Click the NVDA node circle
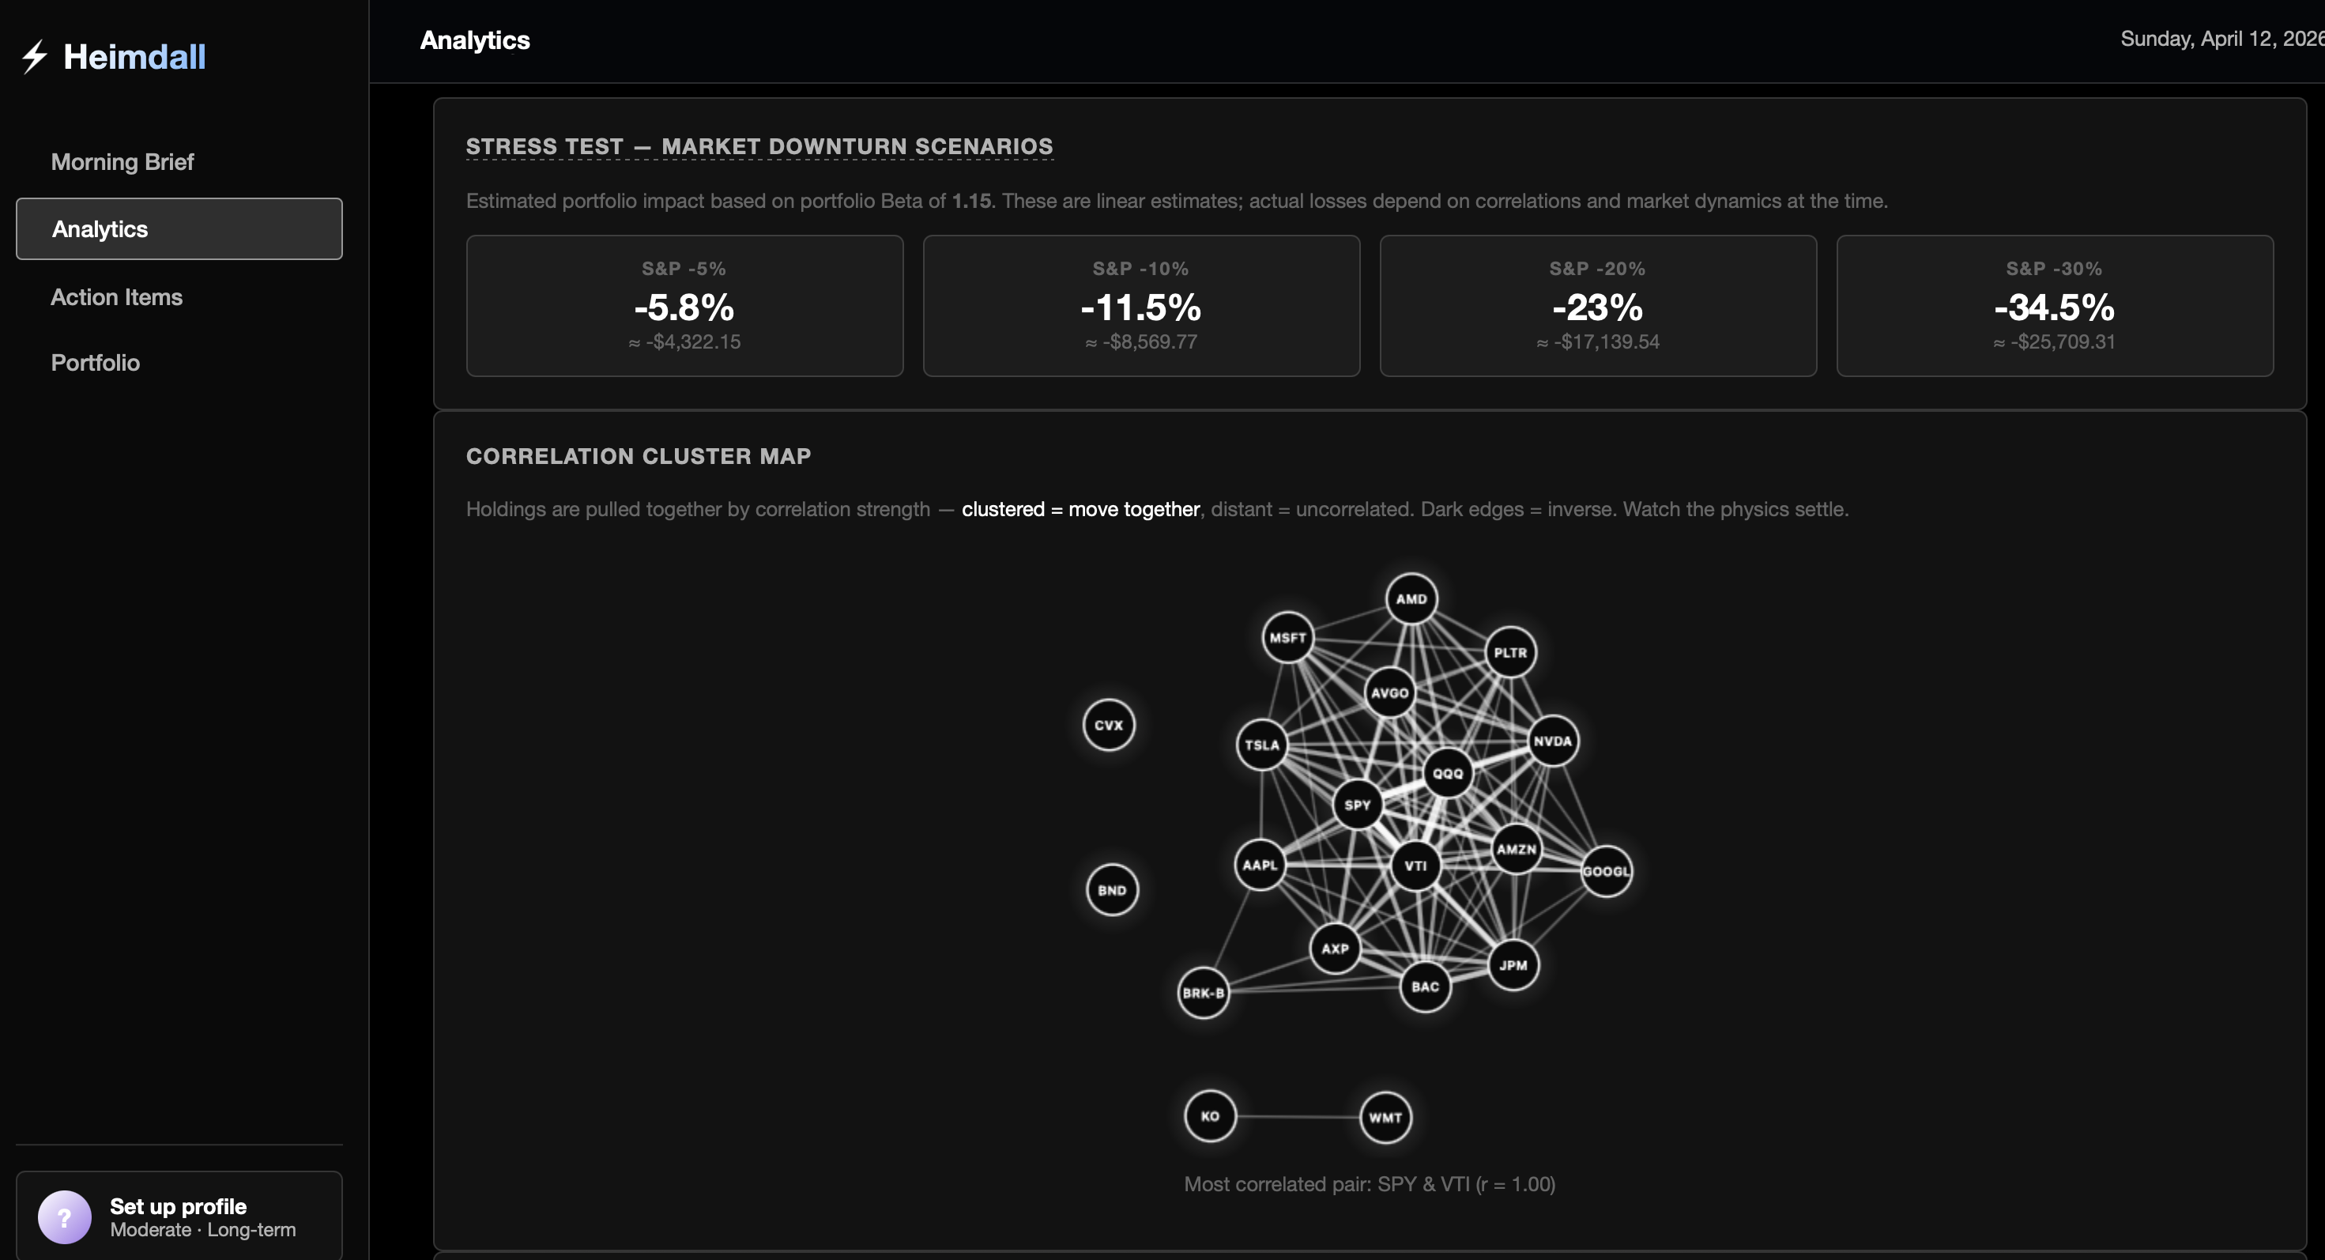2325x1260 pixels. click(x=1552, y=741)
